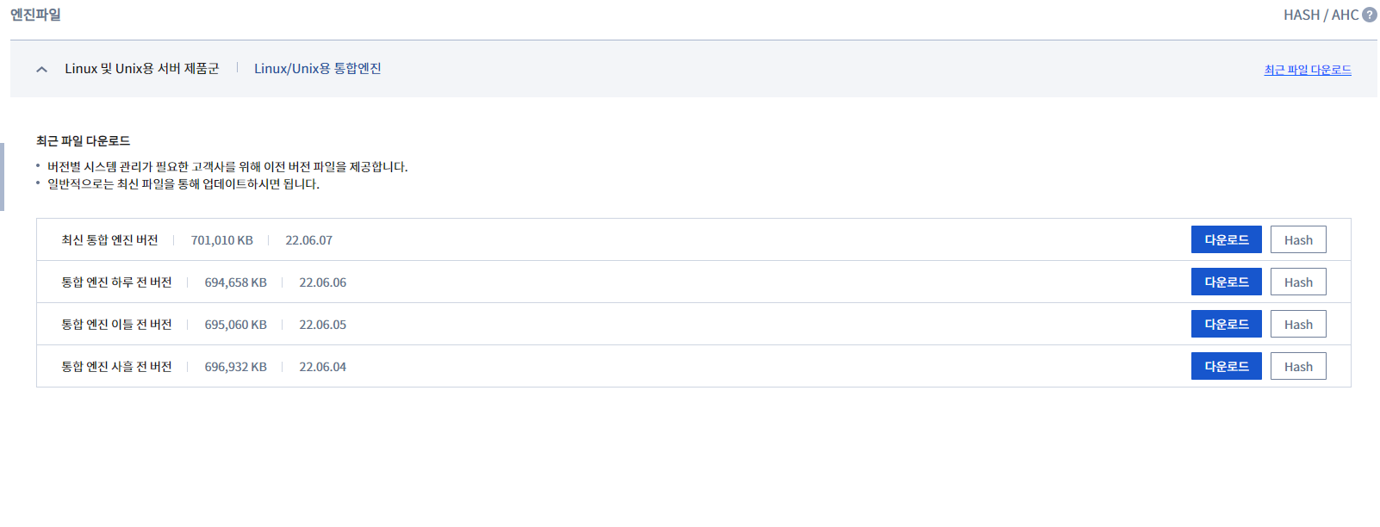Download the 통합 엔진 사흘 전 버전
This screenshot has width=1380, height=527.
1226,366
